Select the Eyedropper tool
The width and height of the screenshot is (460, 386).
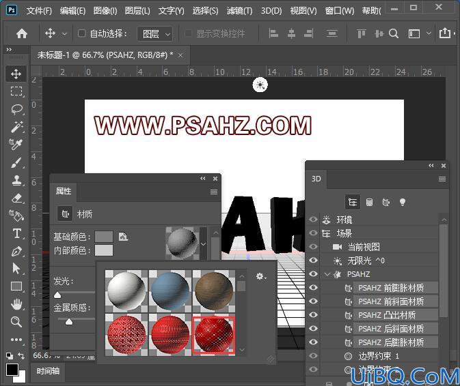pos(16,144)
